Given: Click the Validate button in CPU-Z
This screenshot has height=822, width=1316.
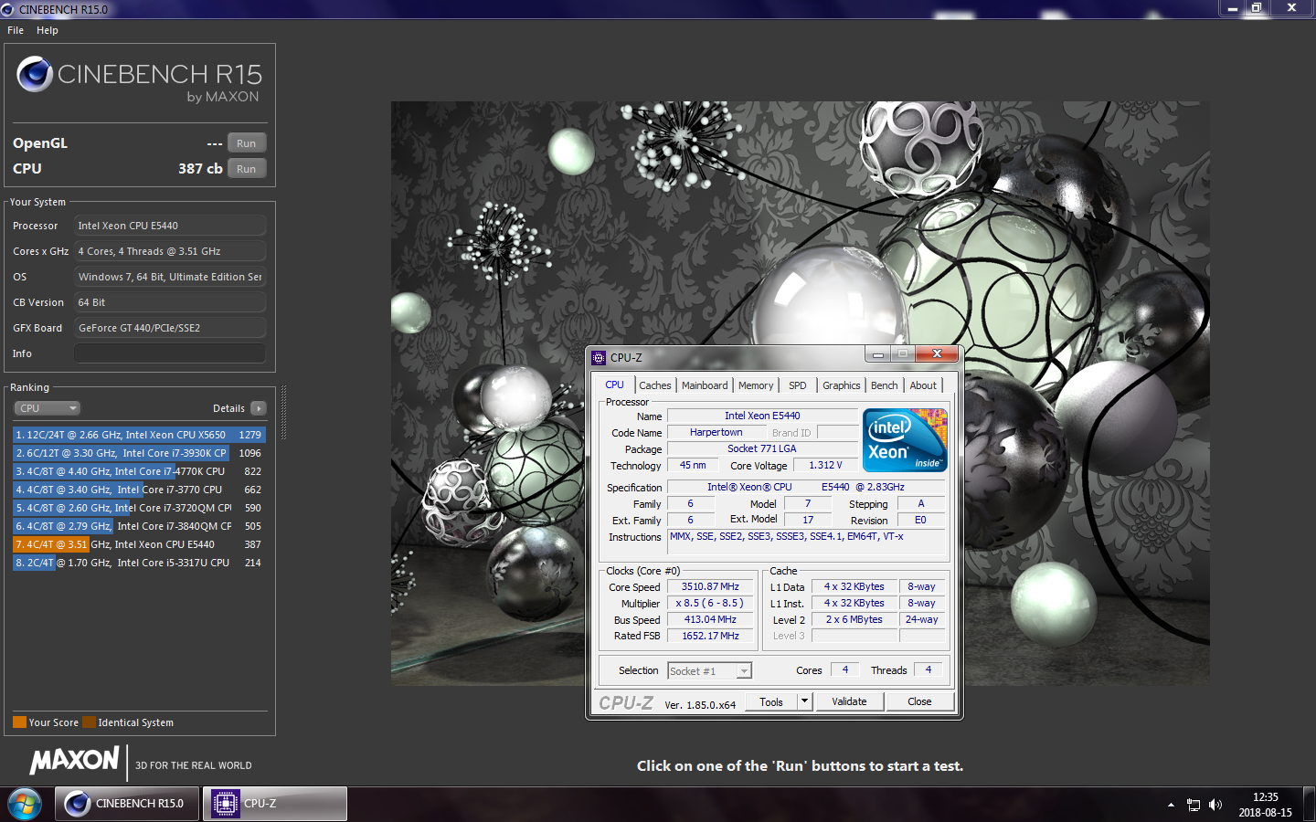Looking at the screenshot, I should pos(849,702).
